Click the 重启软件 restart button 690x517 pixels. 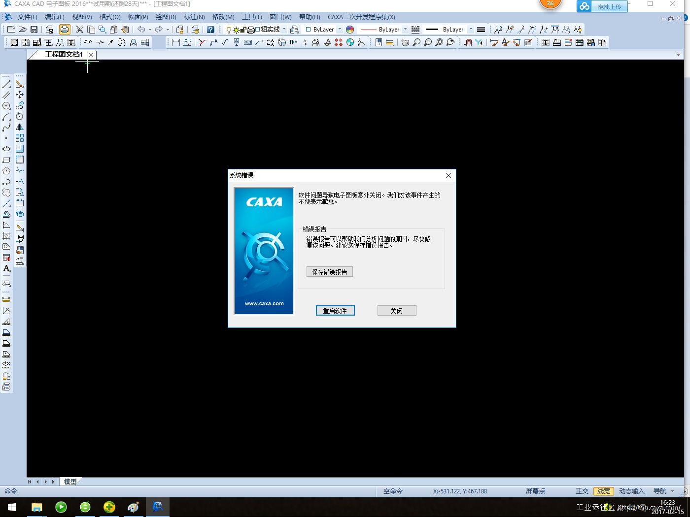[x=335, y=311]
